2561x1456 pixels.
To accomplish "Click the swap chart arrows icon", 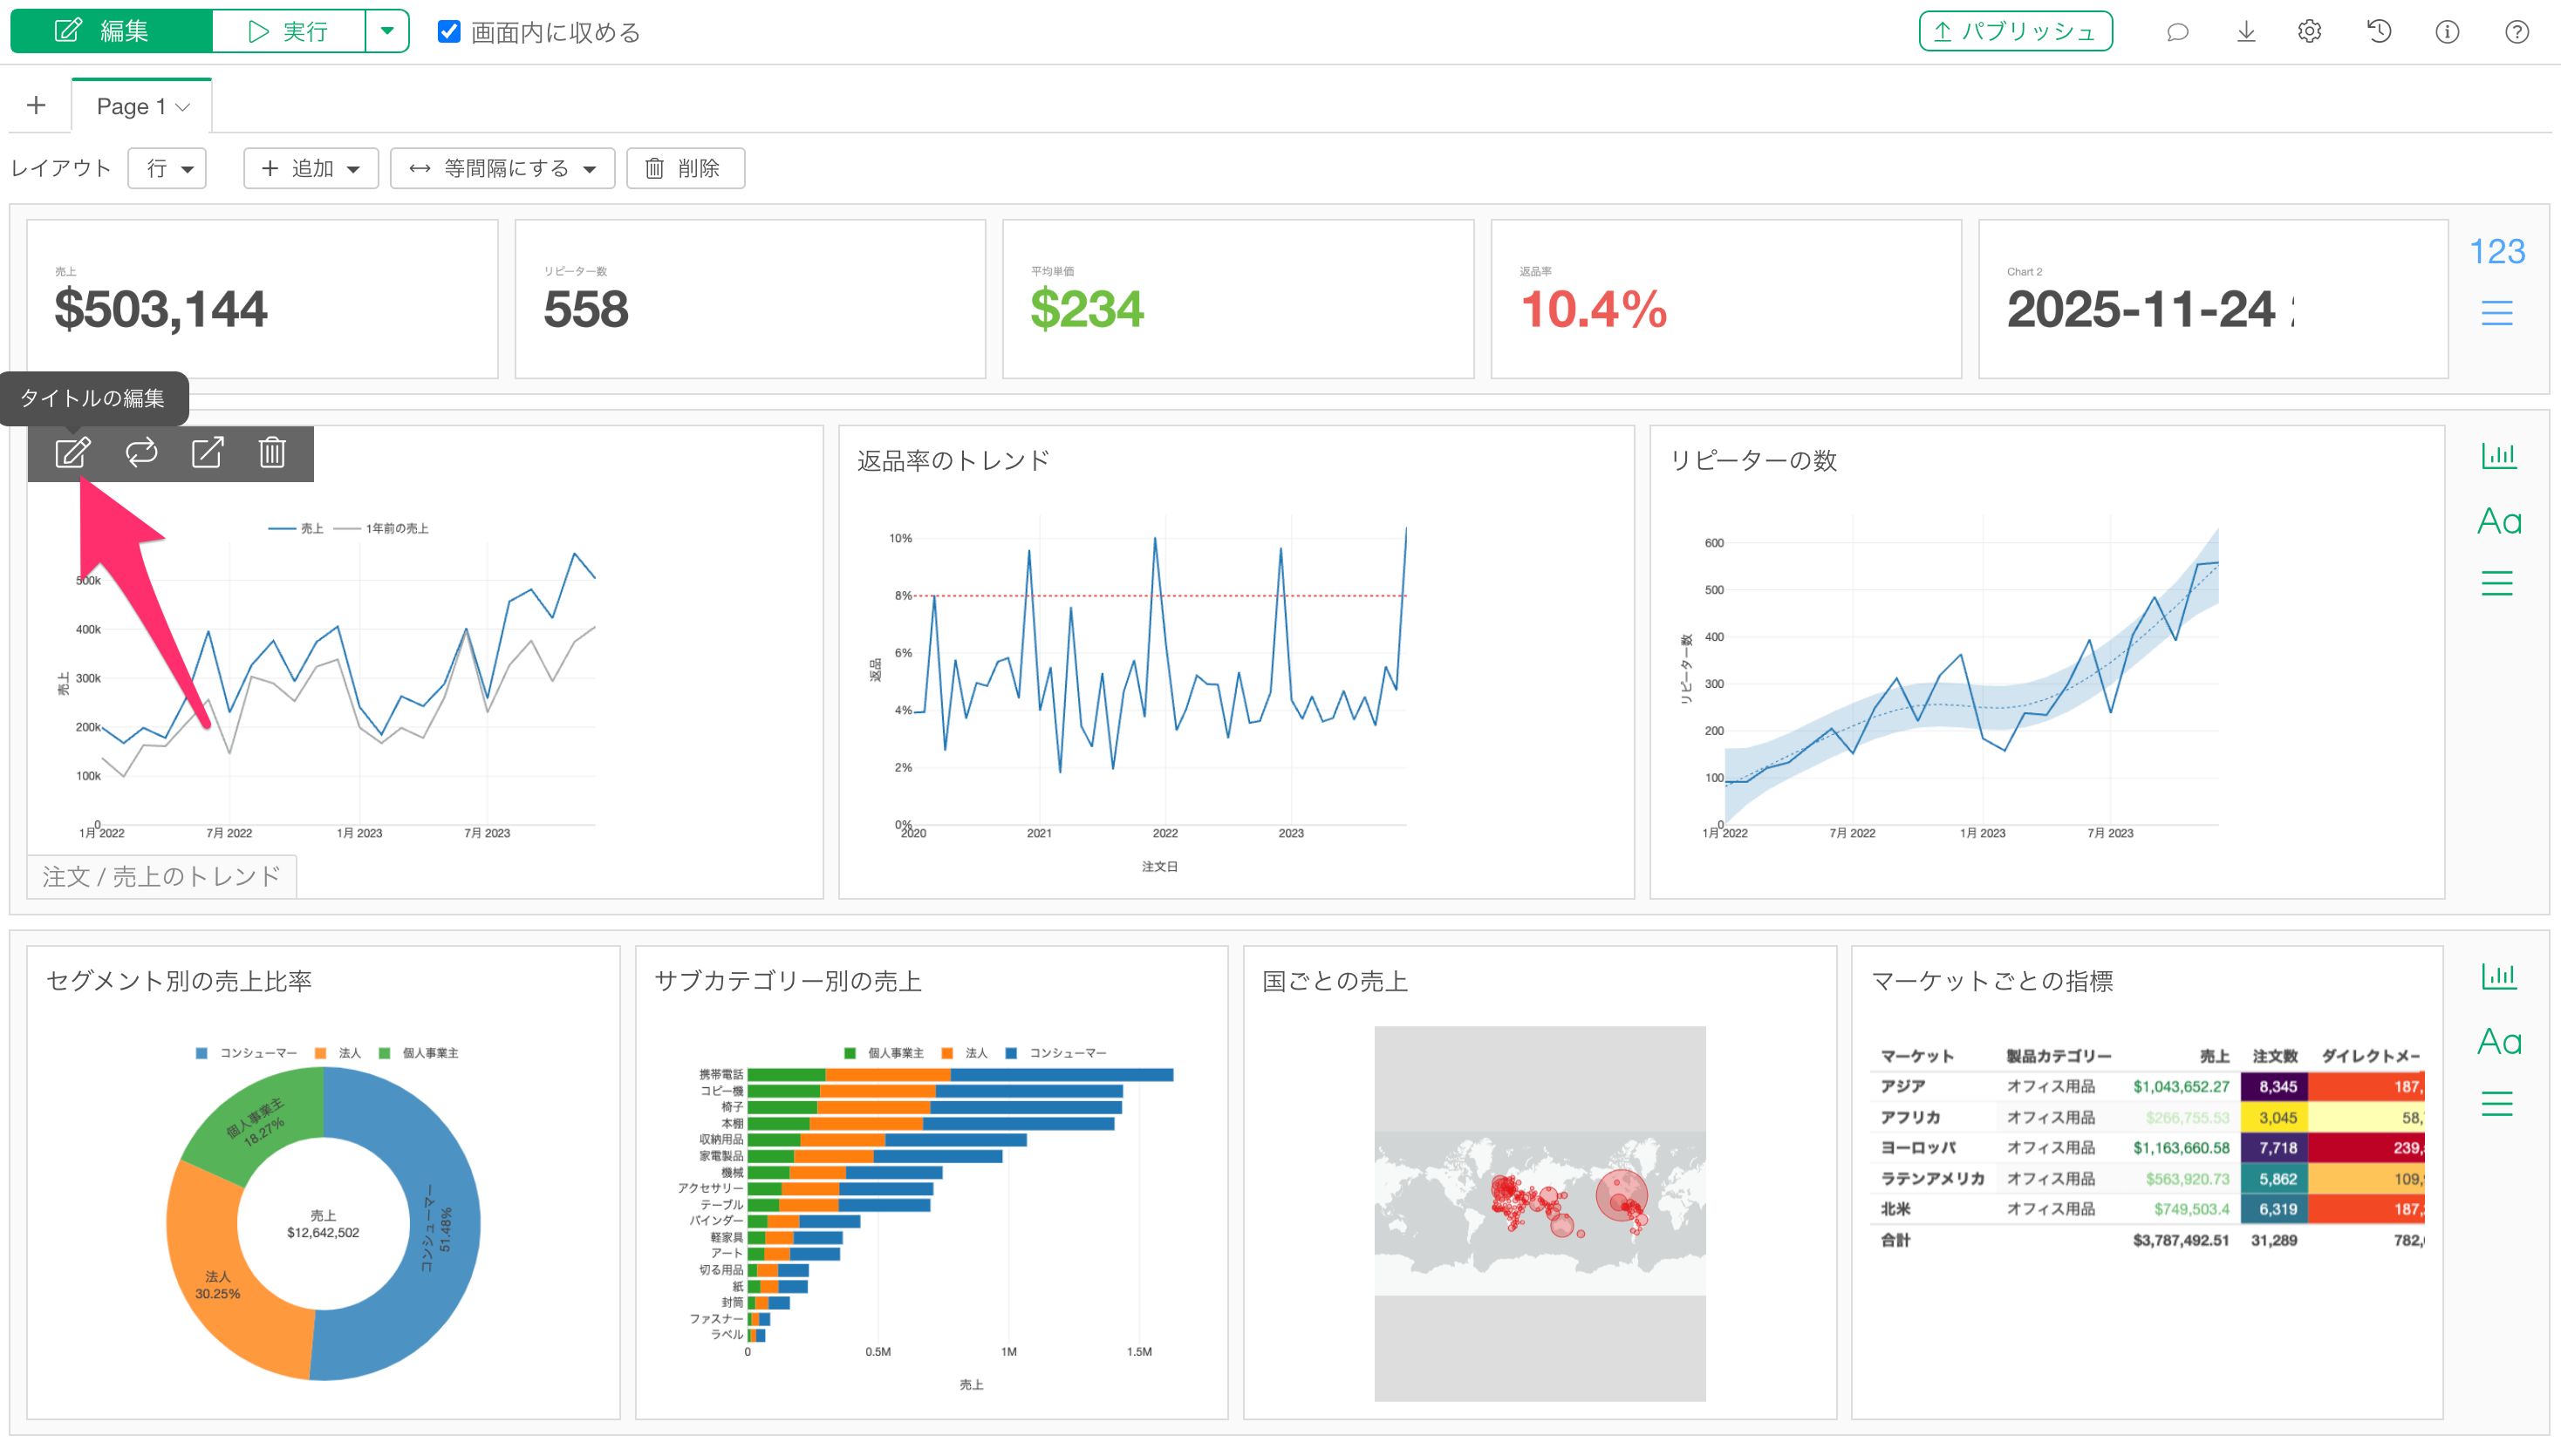I will [141, 453].
